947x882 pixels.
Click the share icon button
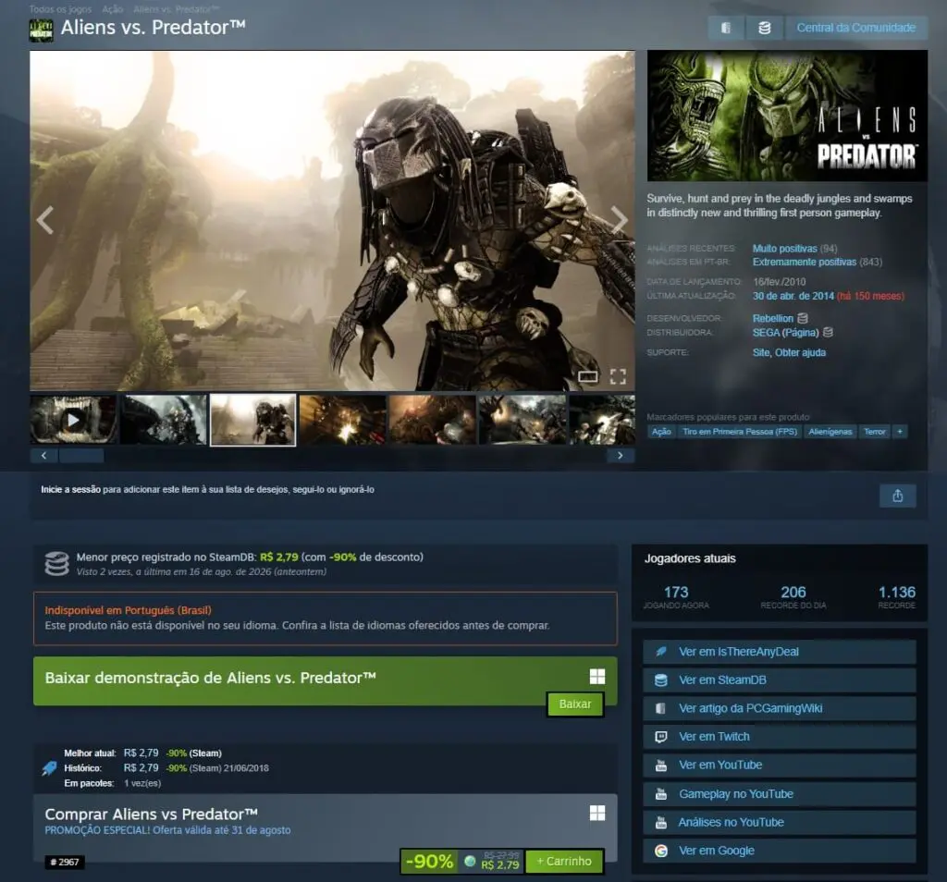[x=897, y=496]
